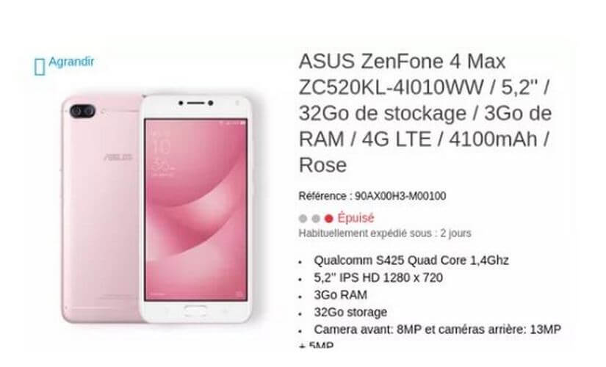
Task: Select the red stock status dot
Action: 328,219
